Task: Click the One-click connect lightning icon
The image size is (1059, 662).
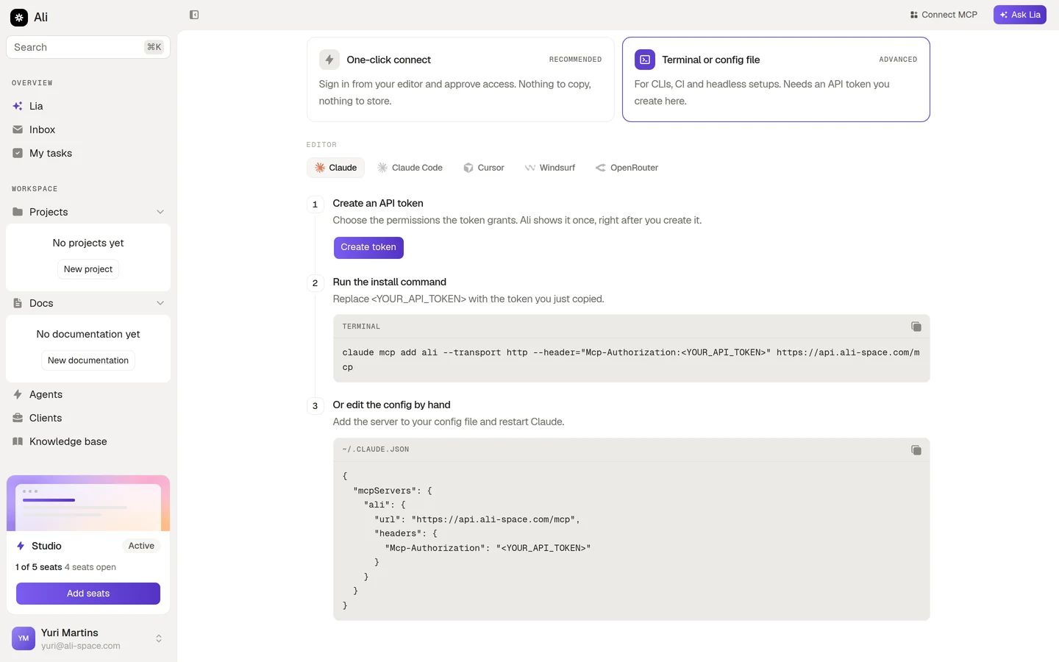Action: pos(329,60)
